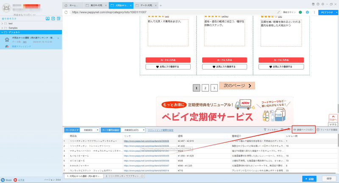The height and width of the screenshot is (183, 339).
Task: Click the green circular status icon
Action: (300, 12)
